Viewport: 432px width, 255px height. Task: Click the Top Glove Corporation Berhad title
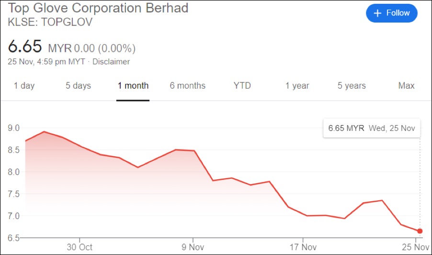(x=99, y=8)
